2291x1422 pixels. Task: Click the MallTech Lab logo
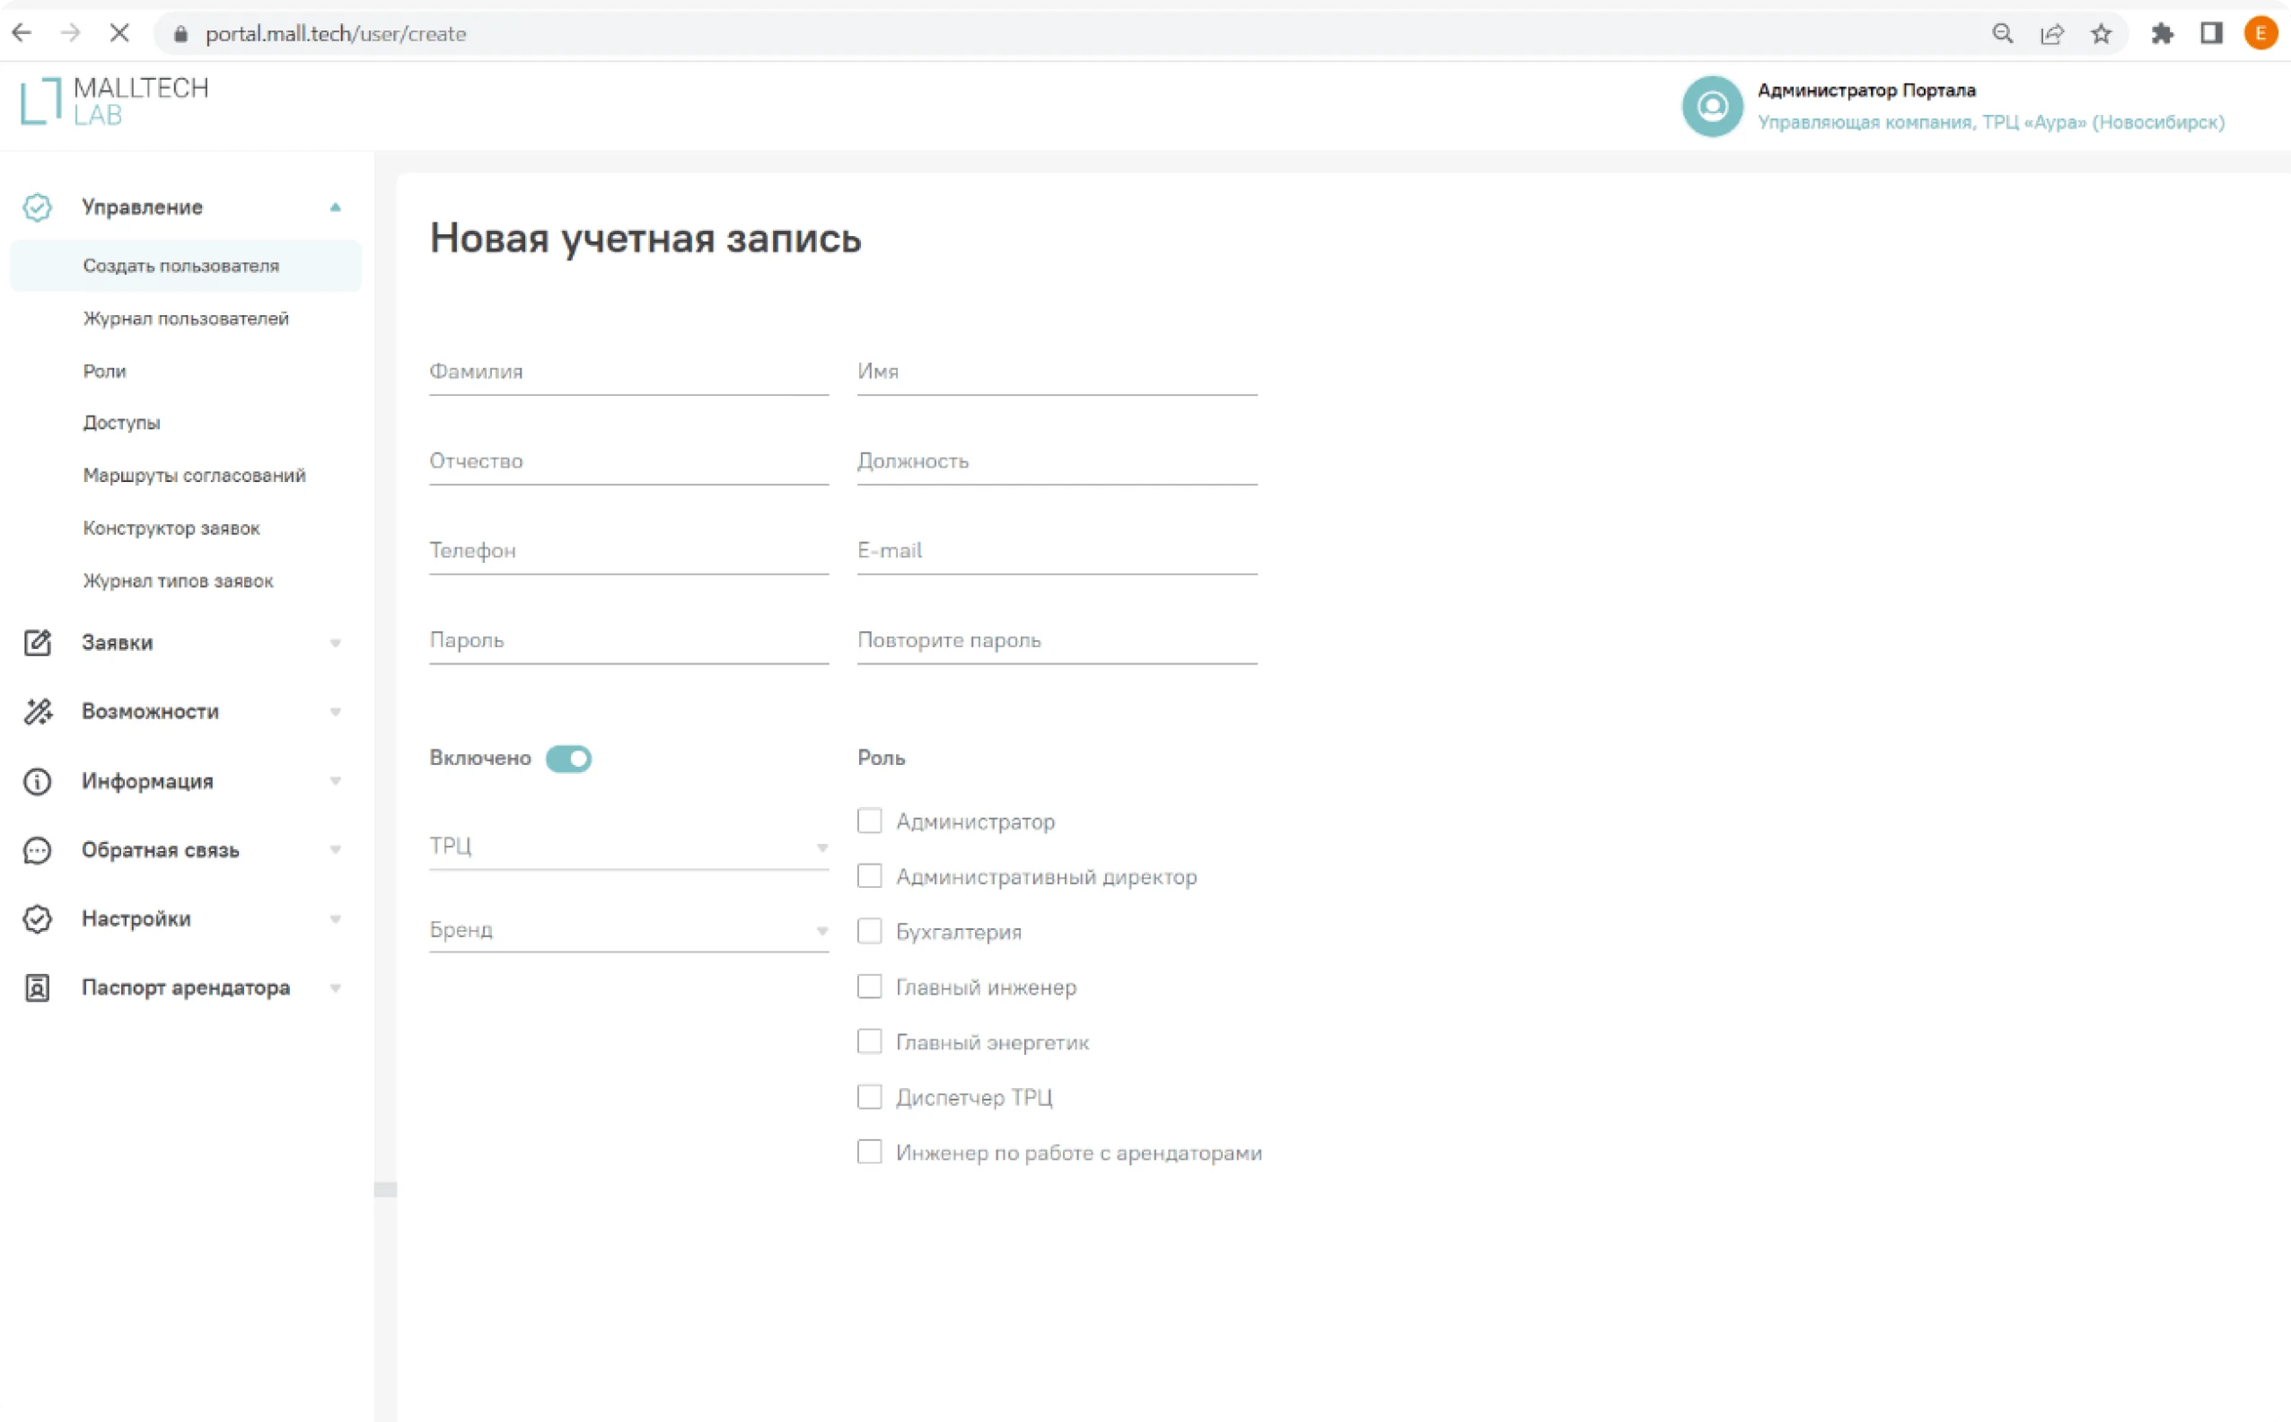tap(114, 101)
